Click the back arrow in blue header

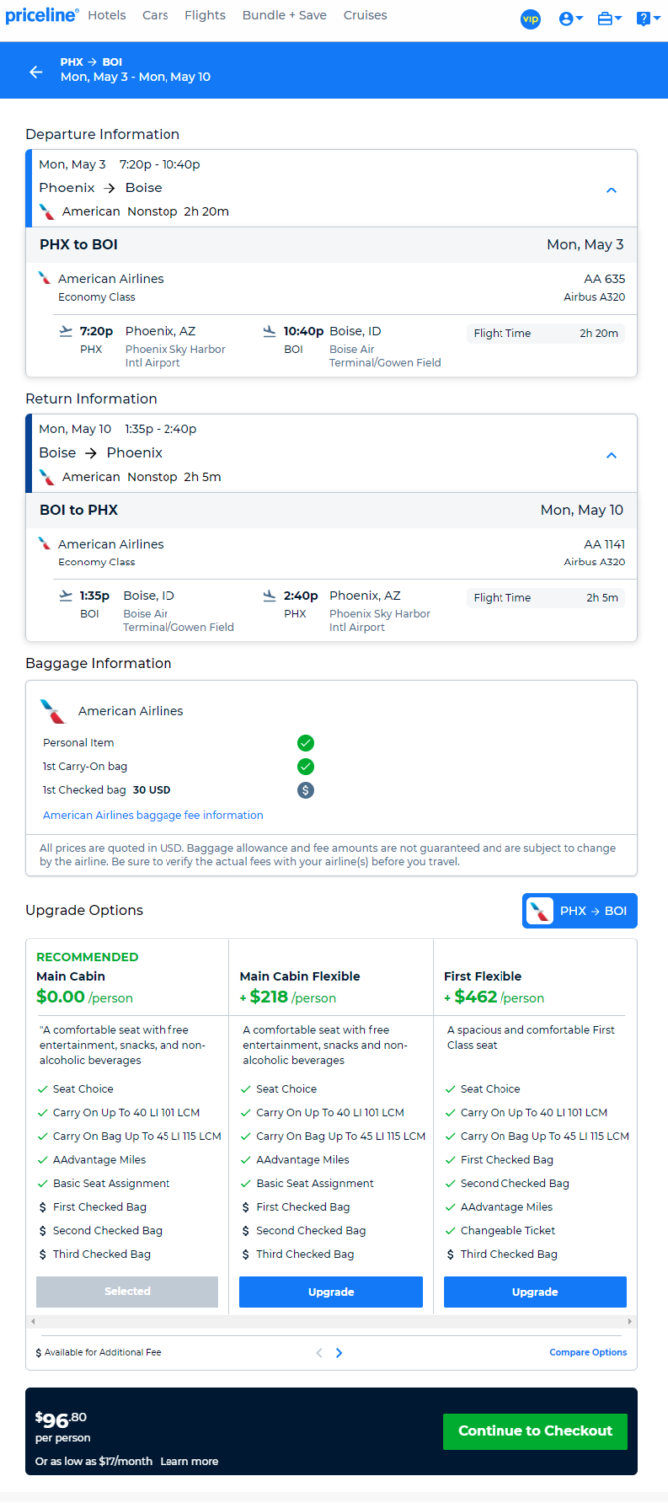[36, 72]
